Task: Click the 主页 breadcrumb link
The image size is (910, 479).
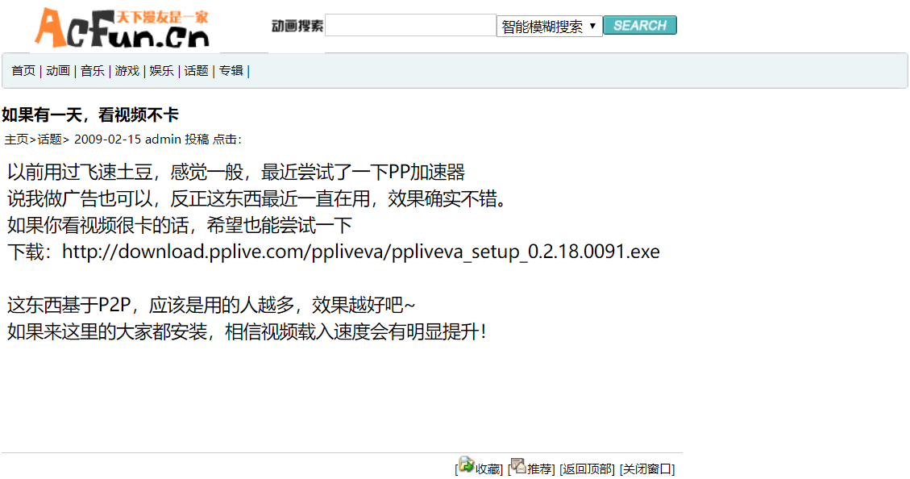Action: (16, 140)
